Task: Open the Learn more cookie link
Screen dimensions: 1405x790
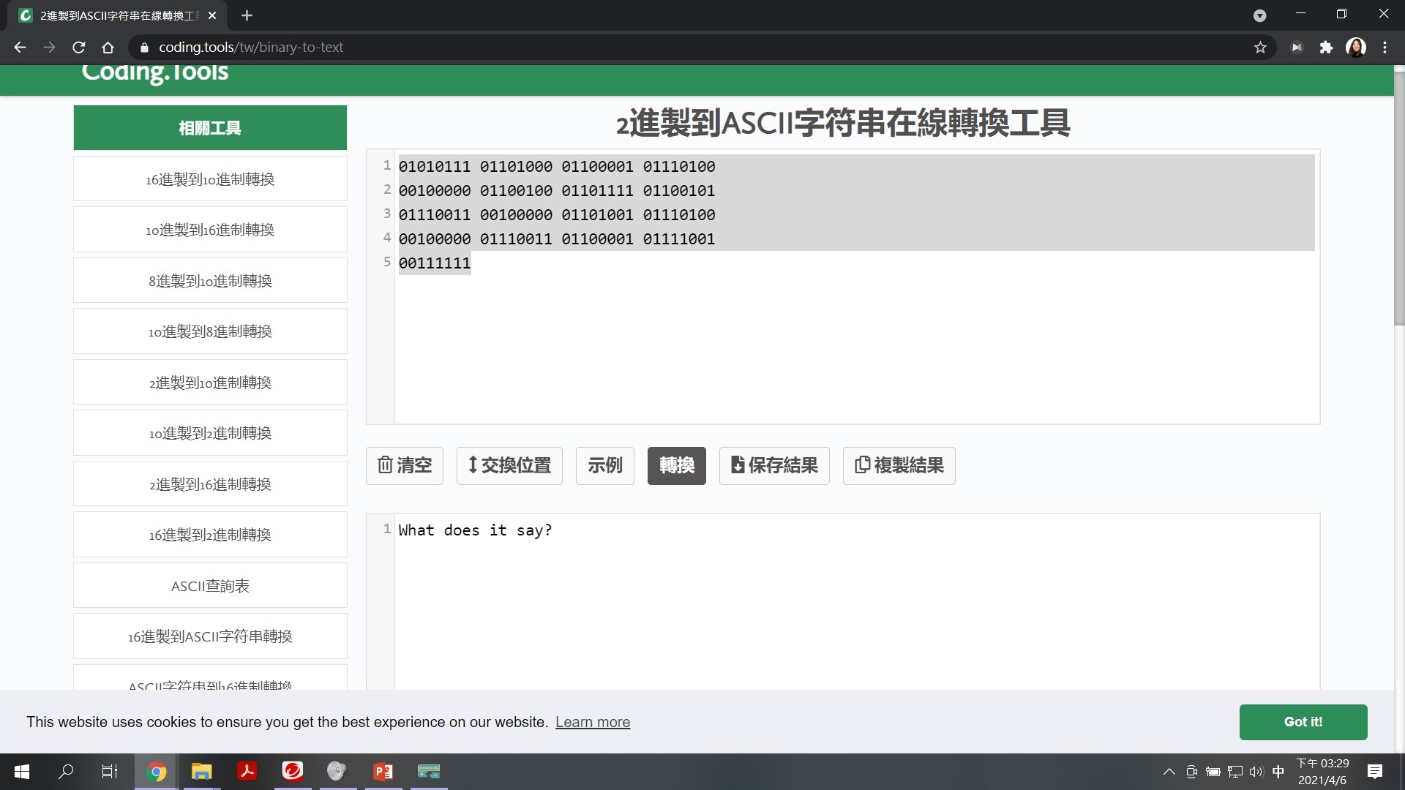Action: pyautogui.click(x=592, y=722)
